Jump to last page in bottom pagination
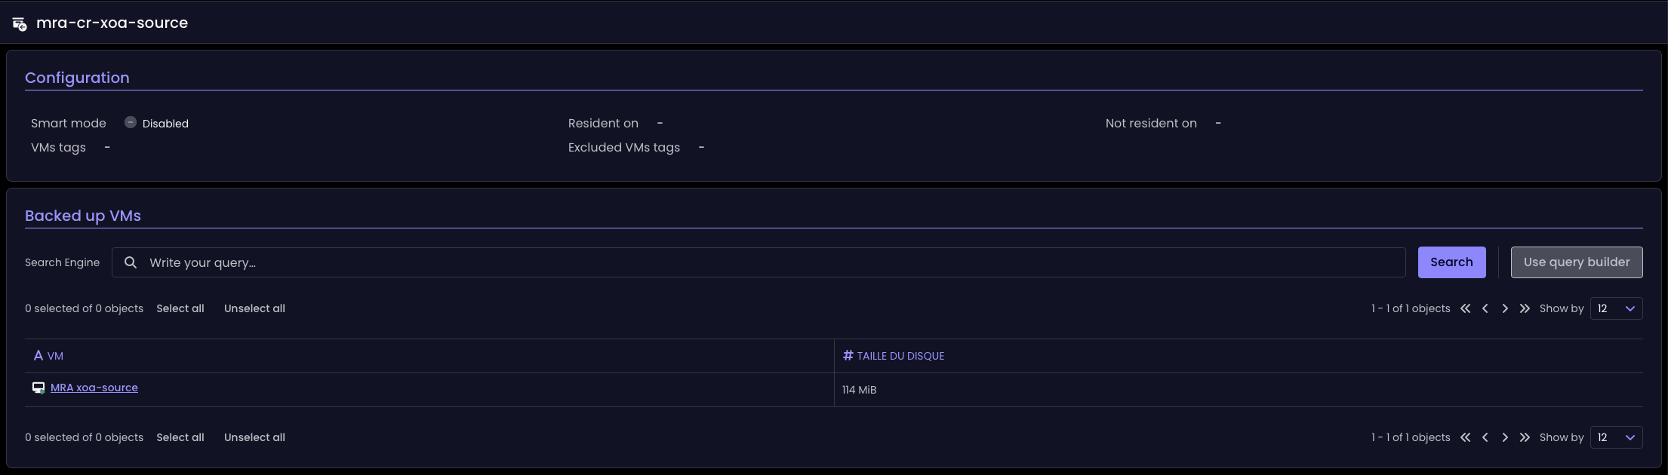The width and height of the screenshot is (1668, 475). [1525, 437]
